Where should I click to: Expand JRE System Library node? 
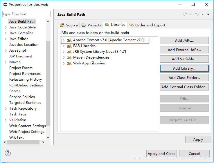click(x=64, y=52)
